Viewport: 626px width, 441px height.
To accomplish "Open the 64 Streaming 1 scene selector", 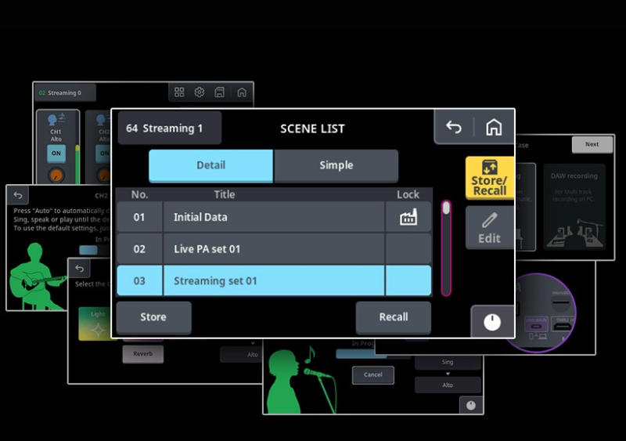I will coord(169,128).
